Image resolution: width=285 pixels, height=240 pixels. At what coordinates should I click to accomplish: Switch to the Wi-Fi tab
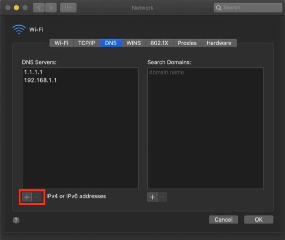[61, 43]
